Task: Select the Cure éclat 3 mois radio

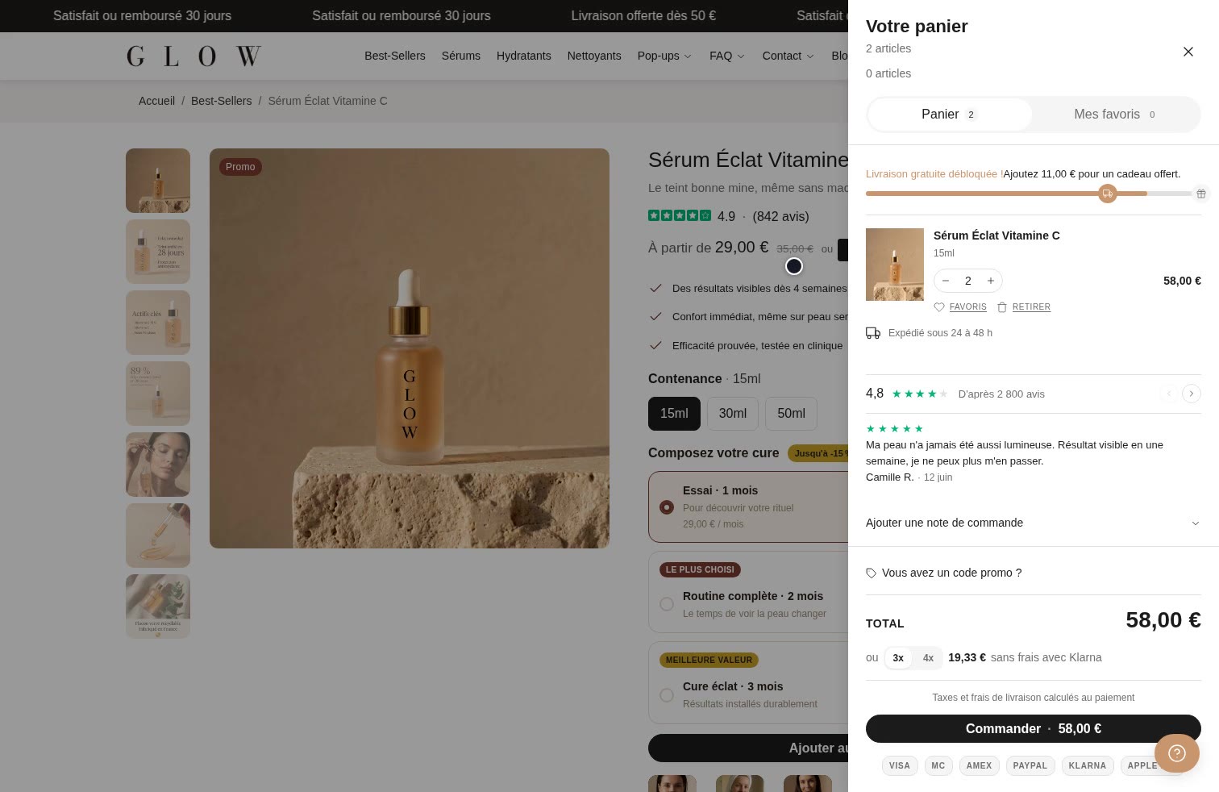Action: click(x=667, y=694)
